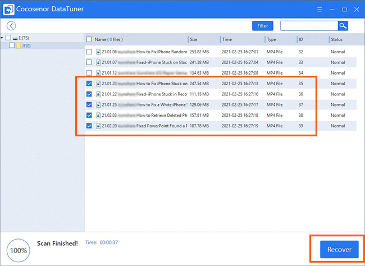
Task: Click file icon of 21.01.25 row
Action: click(x=98, y=105)
